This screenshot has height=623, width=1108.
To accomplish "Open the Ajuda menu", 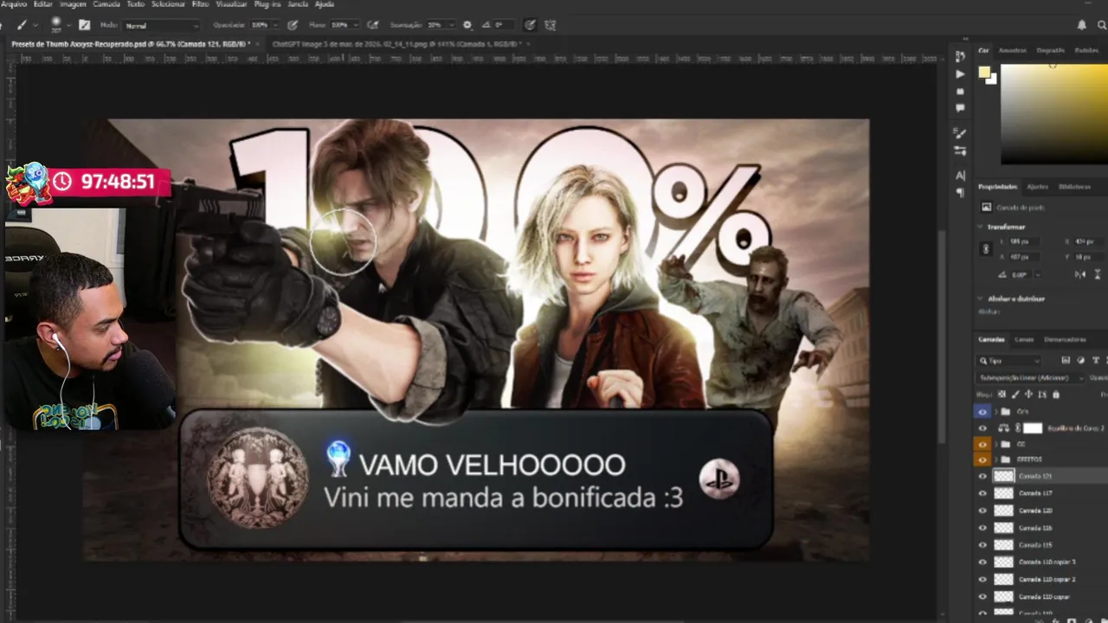I will coord(325,4).
